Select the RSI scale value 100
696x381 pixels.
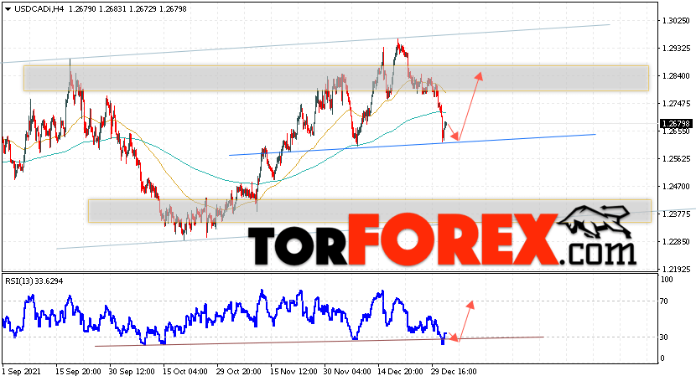[x=667, y=280]
